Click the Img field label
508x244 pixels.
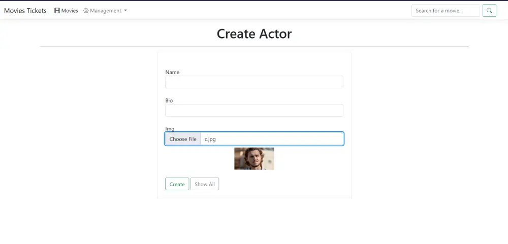pyautogui.click(x=170, y=129)
